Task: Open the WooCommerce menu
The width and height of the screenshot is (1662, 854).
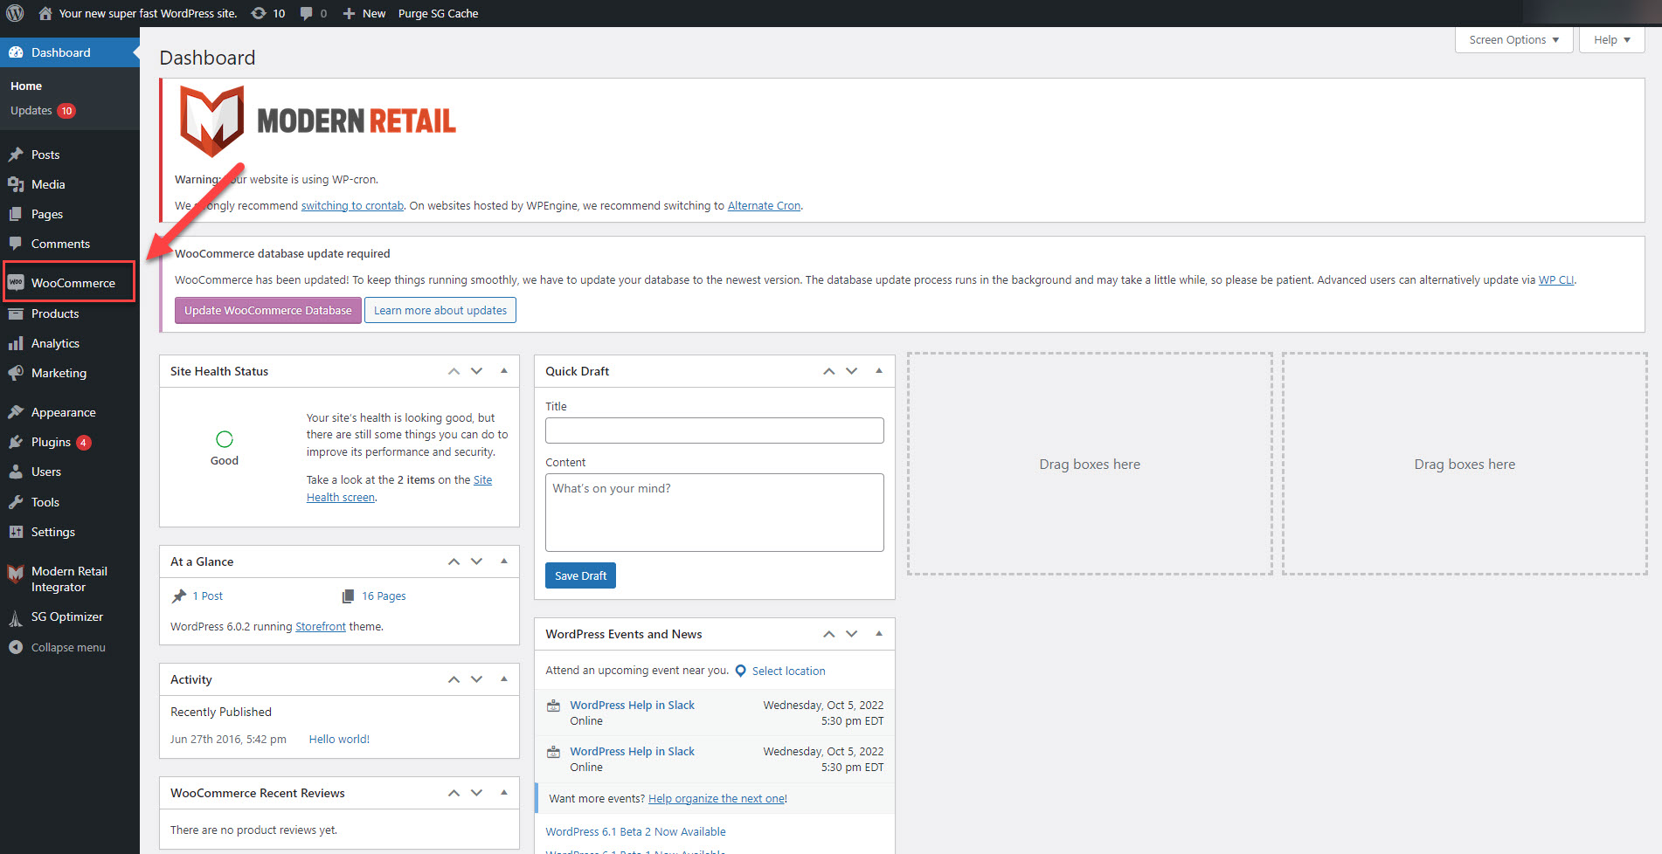Action: (70, 283)
